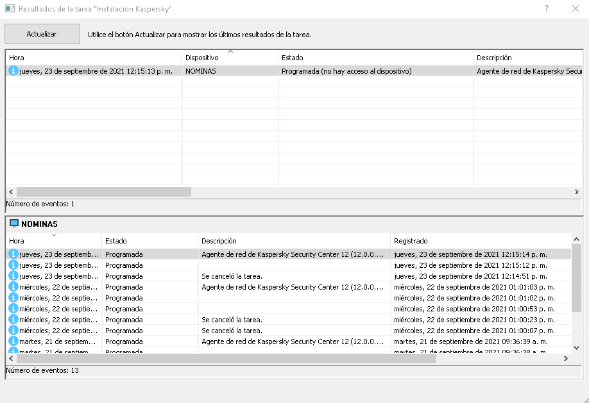Select Agente de red description in 12:15:14 row
The image size is (589, 403).
tap(294, 254)
